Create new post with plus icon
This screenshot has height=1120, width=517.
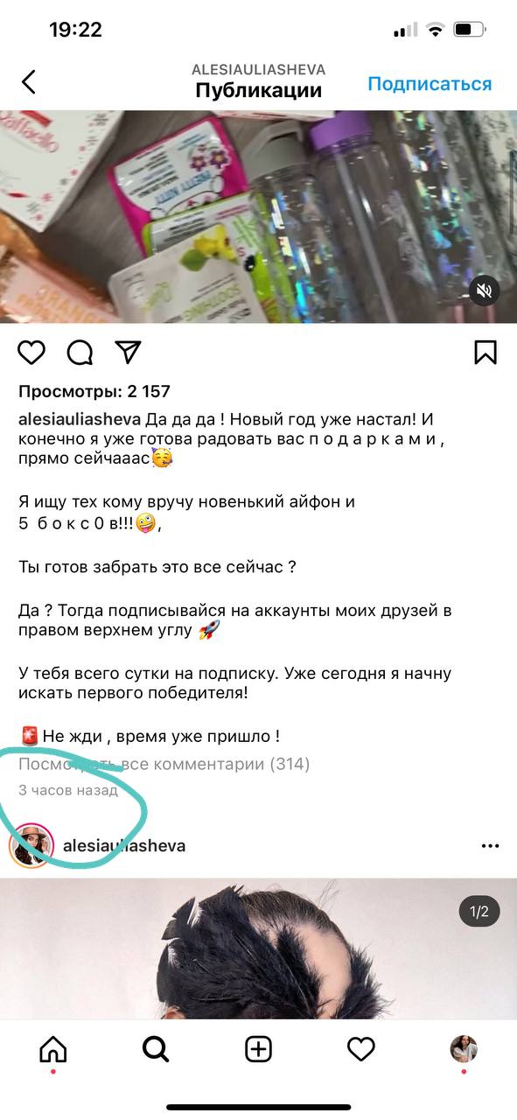tap(258, 1049)
